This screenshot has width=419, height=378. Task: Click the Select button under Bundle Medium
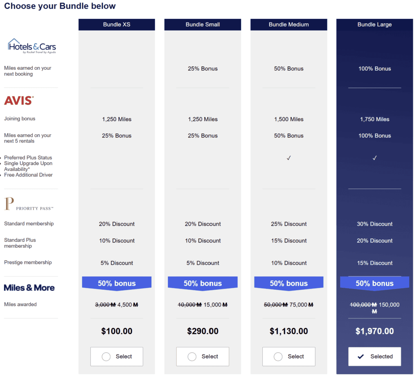288,356
